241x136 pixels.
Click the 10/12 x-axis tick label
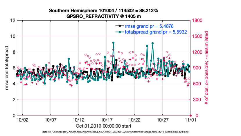tap(78, 120)
